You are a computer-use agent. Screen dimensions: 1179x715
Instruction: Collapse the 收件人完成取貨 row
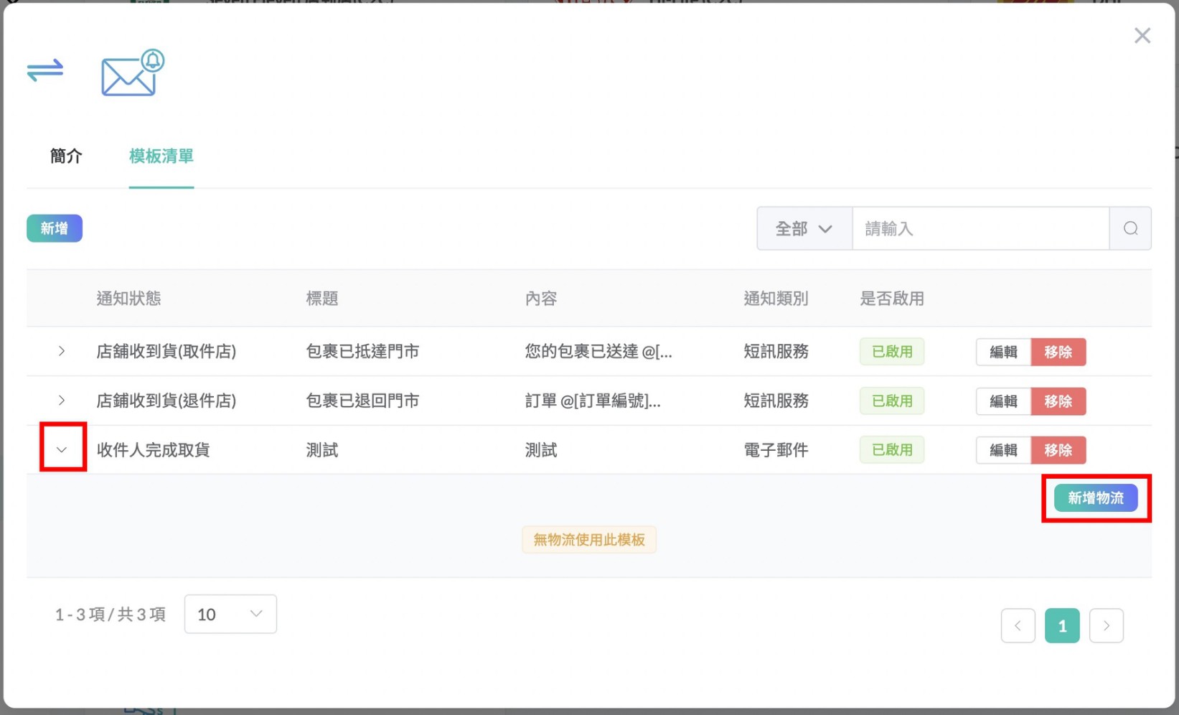click(x=62, y=449)
